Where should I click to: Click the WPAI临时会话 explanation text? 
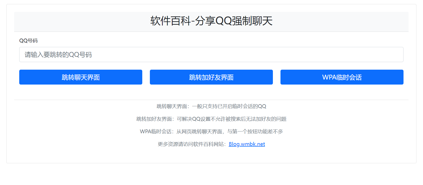(x=211, y=131)
